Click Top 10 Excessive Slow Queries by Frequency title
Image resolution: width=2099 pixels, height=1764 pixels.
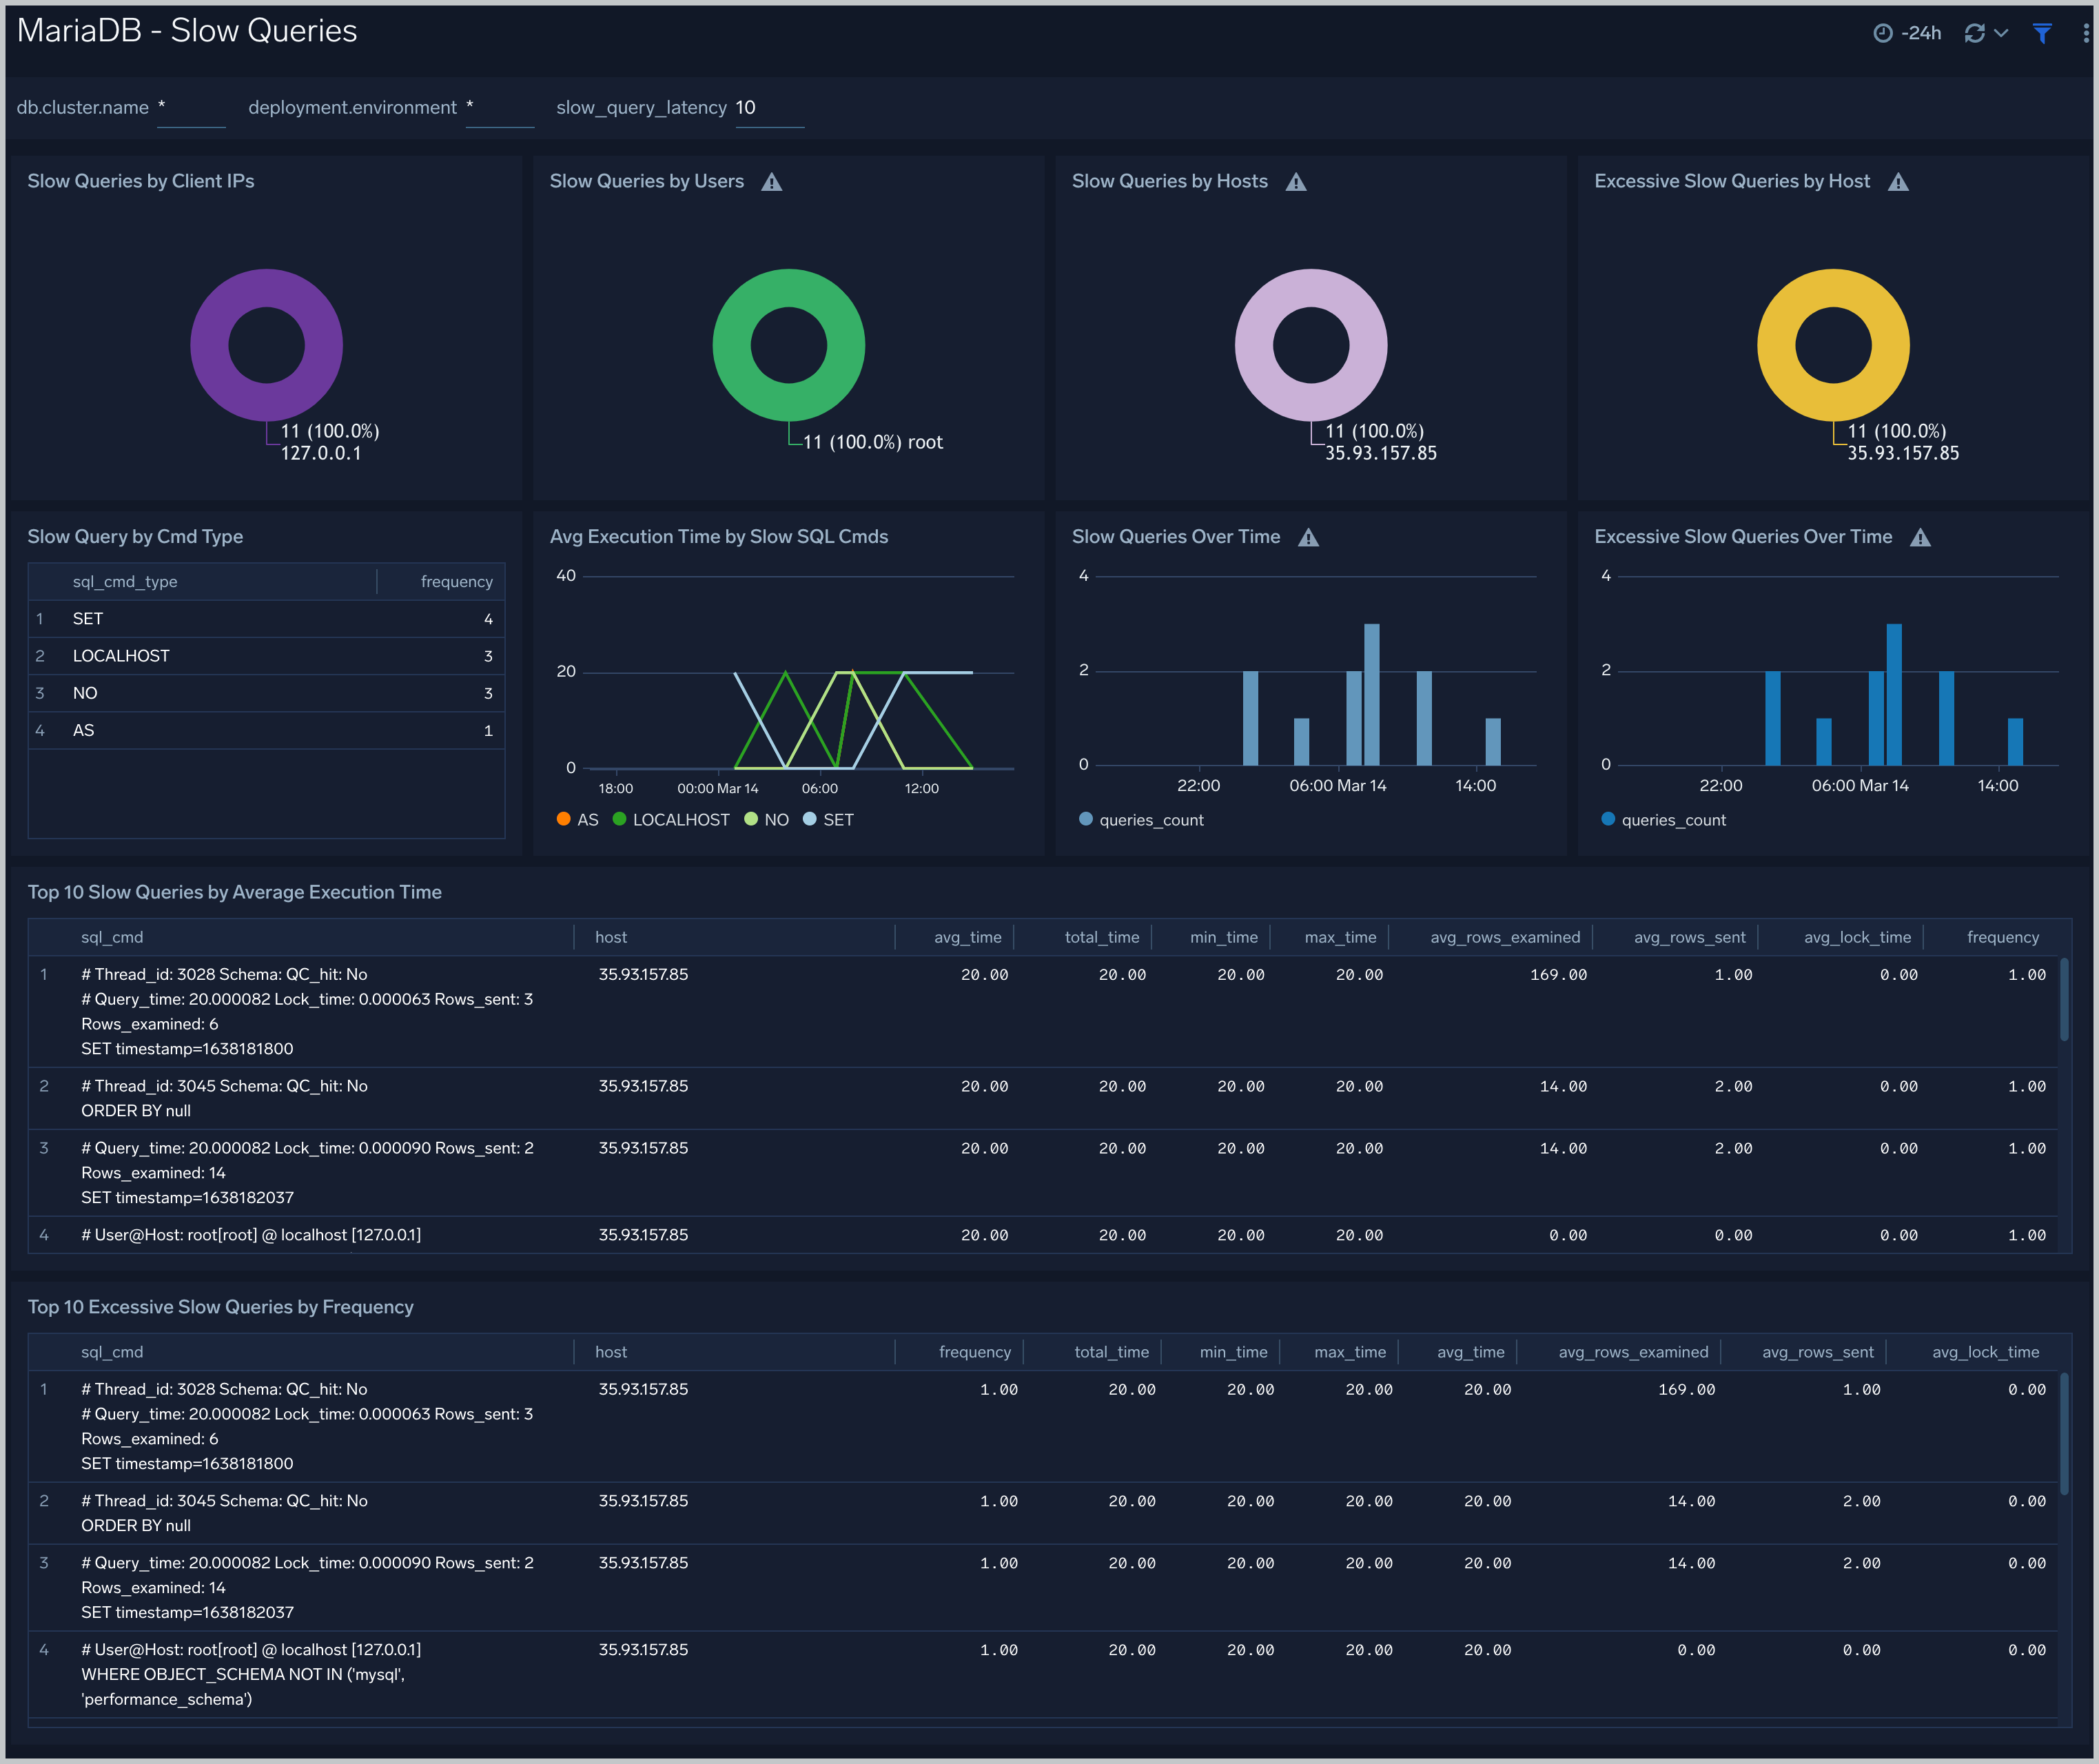tap(220, 1308)
